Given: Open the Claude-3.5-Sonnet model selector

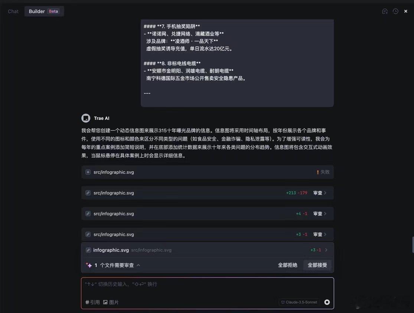Looking at the screenshot, I should 299,302.
